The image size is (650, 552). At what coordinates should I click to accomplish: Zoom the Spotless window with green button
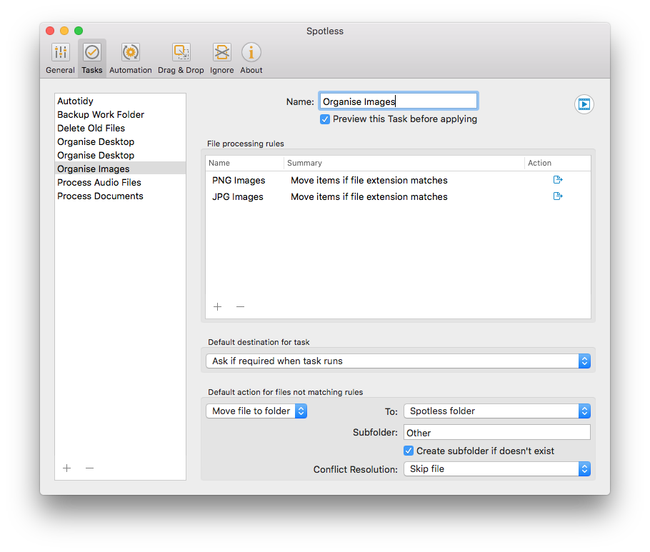click(79, 31)
